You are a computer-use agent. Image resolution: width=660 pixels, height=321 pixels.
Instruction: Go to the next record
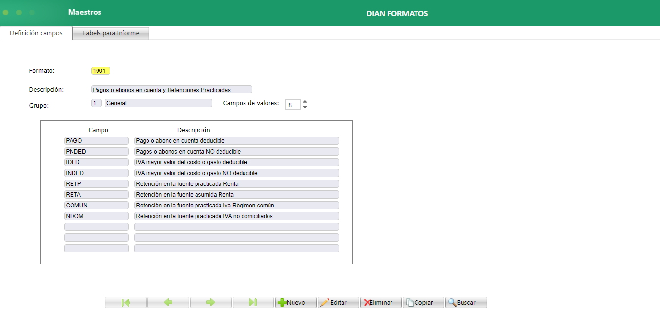(x=211, y=302)
